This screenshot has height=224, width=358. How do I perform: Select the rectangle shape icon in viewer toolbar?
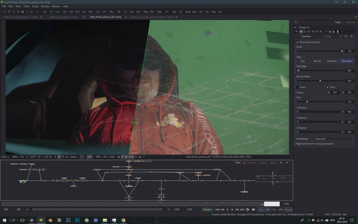click(46, 157)
